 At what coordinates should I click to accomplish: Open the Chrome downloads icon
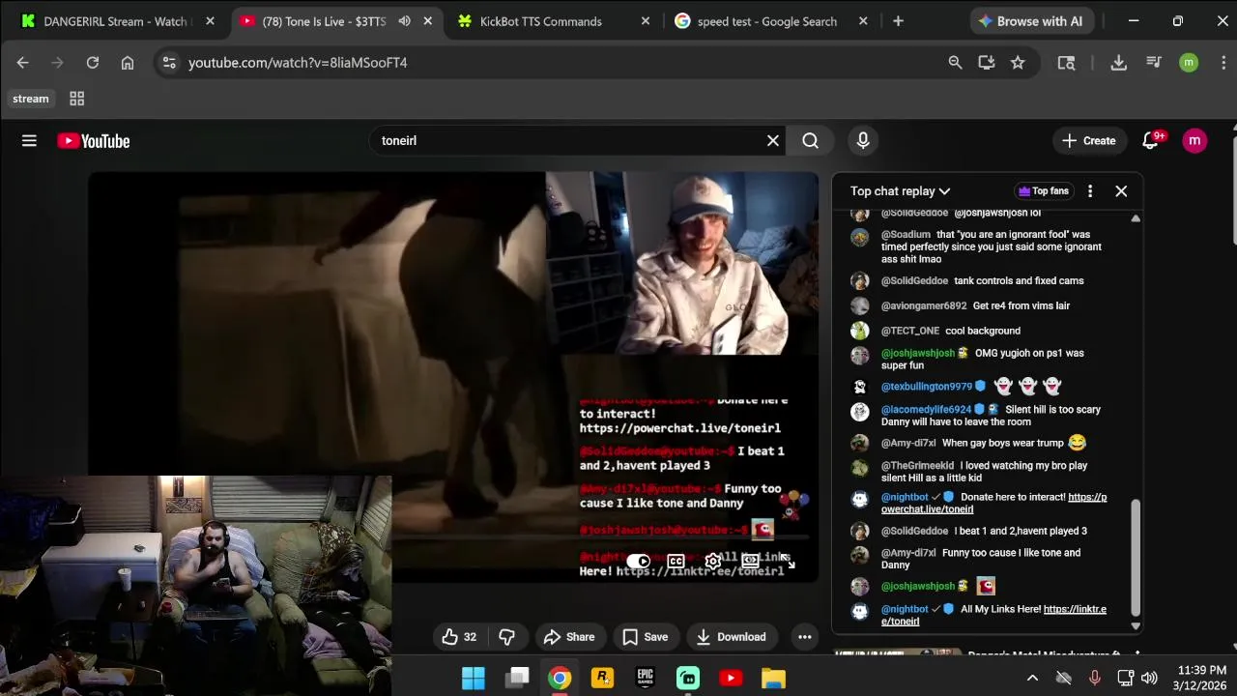tap(1118, 63)
